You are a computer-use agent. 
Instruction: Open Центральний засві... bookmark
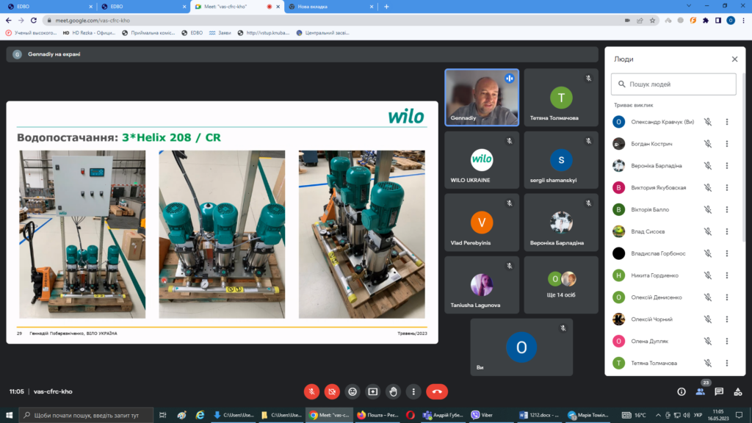[323, 33]
